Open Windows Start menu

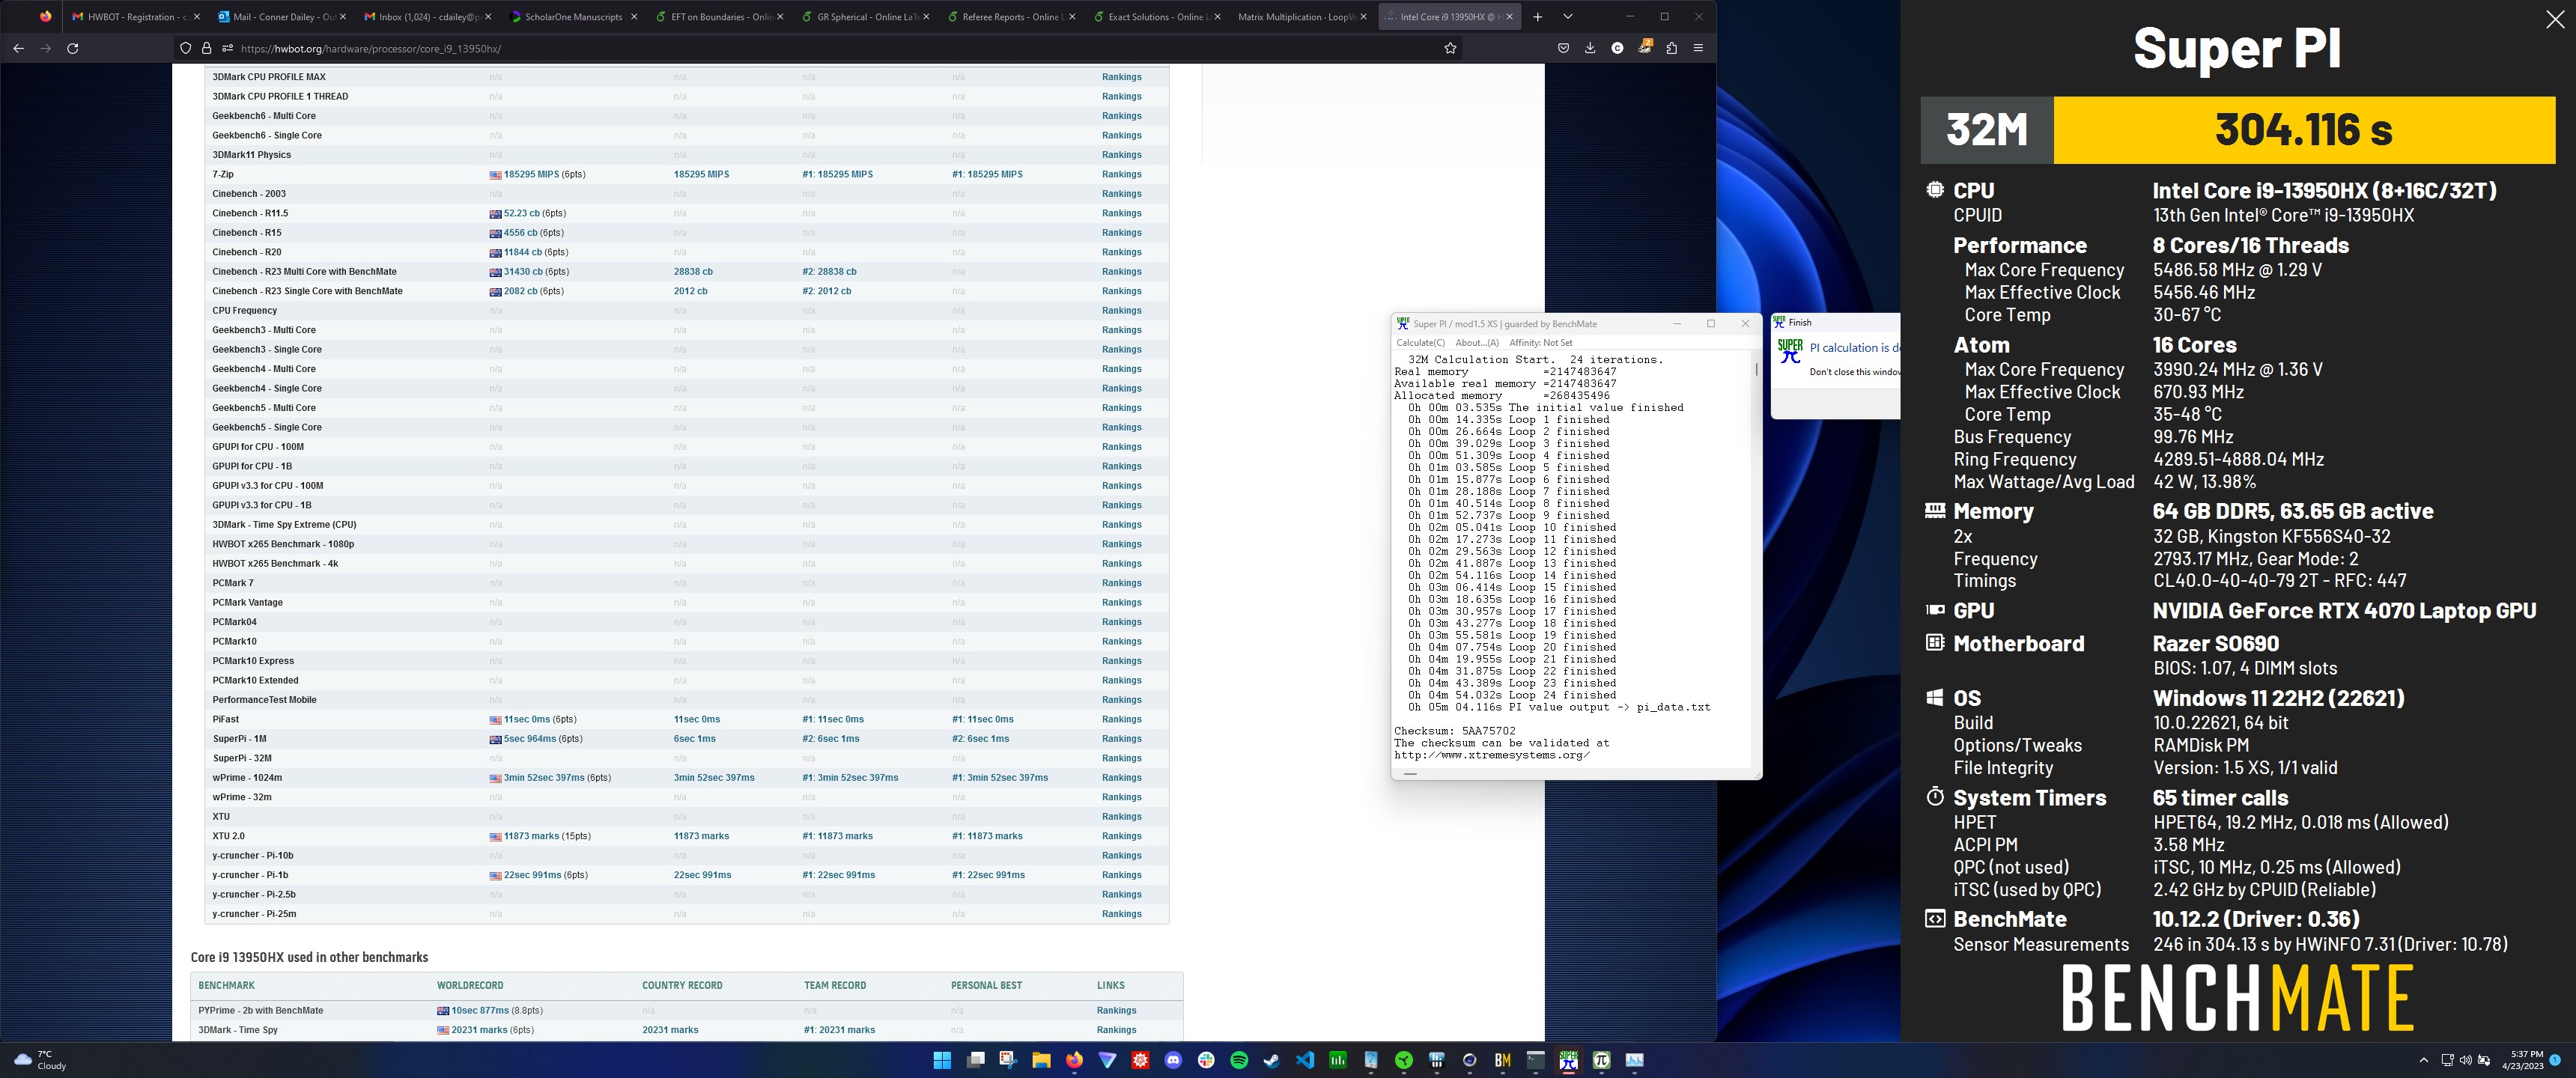(x=942, y=1060)
